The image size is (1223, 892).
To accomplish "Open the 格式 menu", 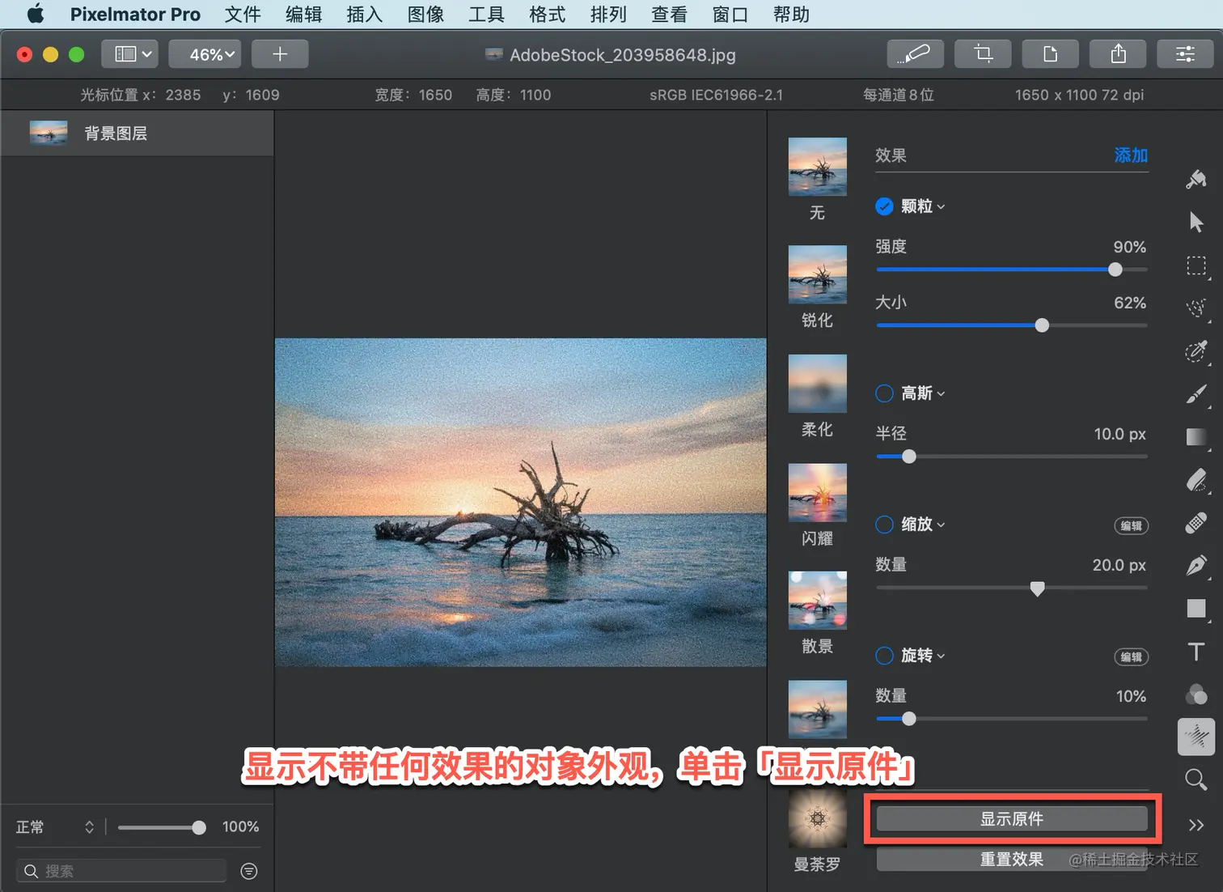I will 547,15.
